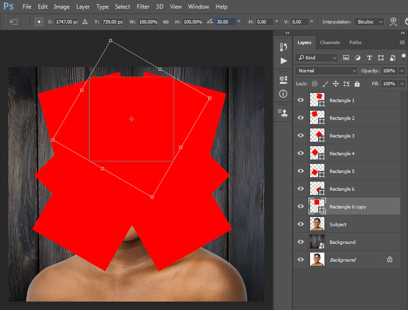
Task: Expand the collapsed dock panels arrows
Action: pos(287,33)
